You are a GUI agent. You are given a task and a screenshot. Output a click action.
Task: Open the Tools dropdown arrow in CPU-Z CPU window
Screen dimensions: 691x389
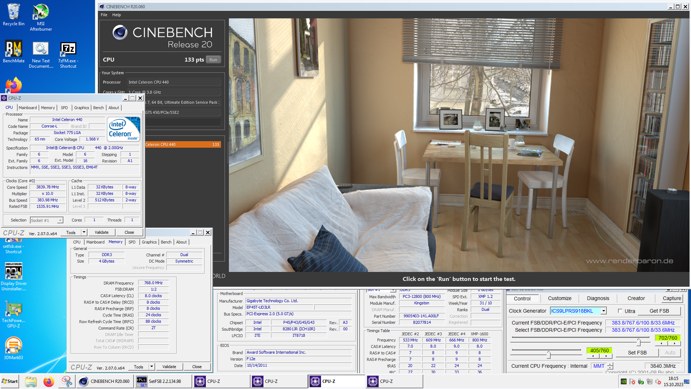click(84, 232)
